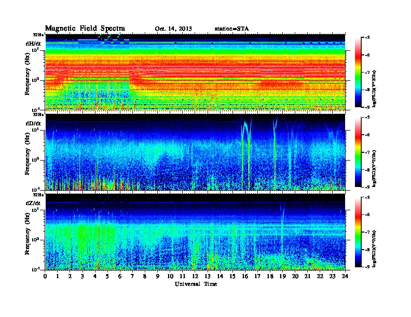Screen dimensions: 411x317
Task: Select the dZ/dt panel label
Action: click(33, 203)
